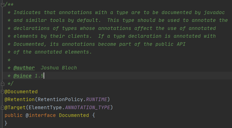Click the public keyword
The width and height of the screenshot is (232, 128).
(x=14, y=115)
